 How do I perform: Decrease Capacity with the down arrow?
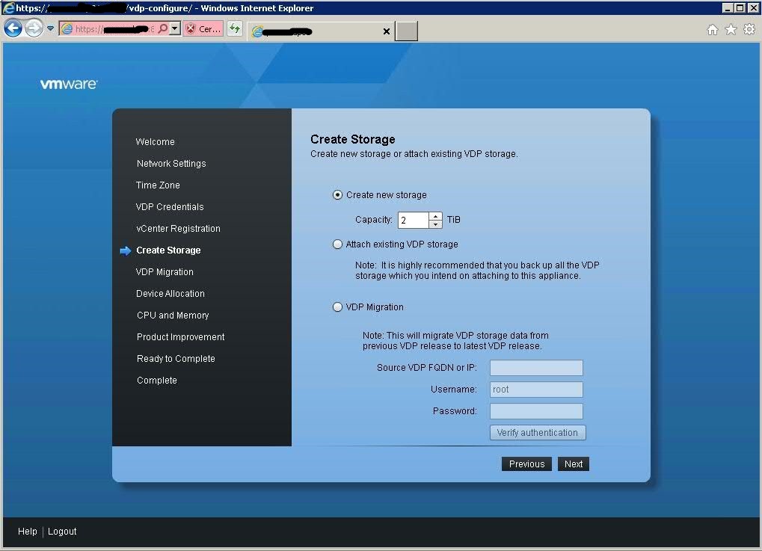435,224
